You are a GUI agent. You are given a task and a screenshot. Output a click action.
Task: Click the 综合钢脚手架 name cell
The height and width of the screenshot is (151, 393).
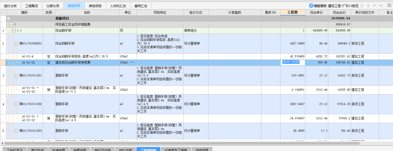tap(87, 44)
